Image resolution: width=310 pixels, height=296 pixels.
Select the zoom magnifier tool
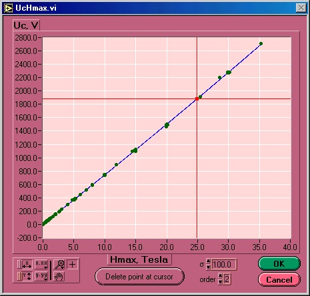[59, 264]
